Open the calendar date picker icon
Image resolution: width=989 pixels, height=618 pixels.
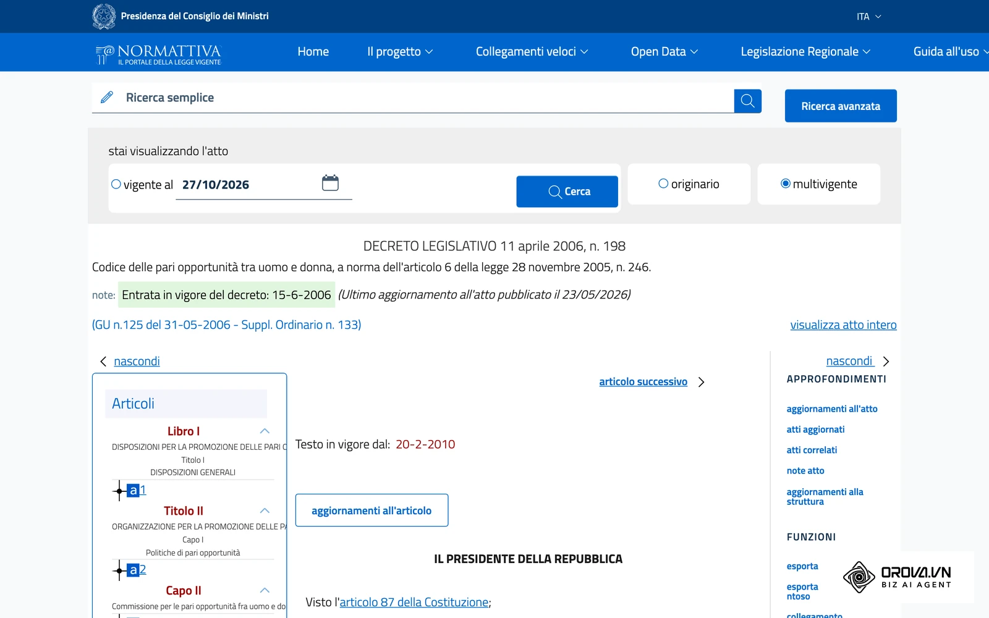[x=330, y=183]
